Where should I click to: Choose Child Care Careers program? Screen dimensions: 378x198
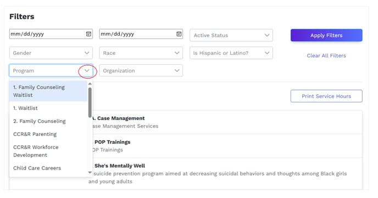[48, 168]
